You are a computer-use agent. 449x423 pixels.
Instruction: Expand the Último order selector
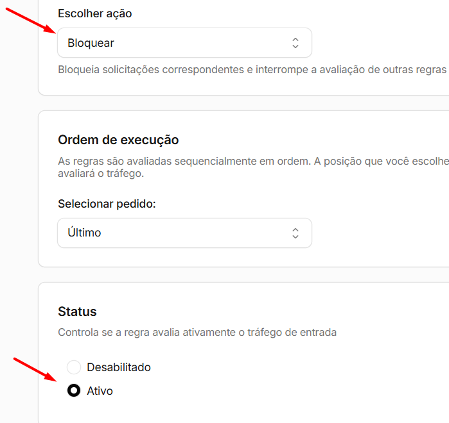point(184,233)
